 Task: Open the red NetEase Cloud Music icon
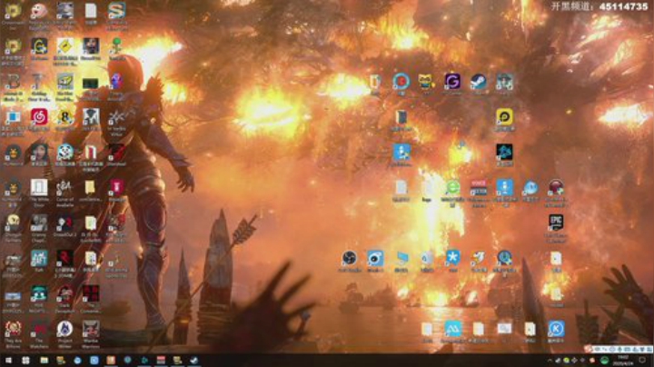pyautogui.click(x=39, y=117)
